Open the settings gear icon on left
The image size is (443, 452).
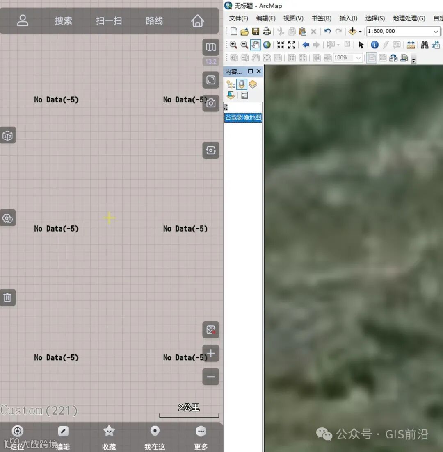click(x=8, y=218)
